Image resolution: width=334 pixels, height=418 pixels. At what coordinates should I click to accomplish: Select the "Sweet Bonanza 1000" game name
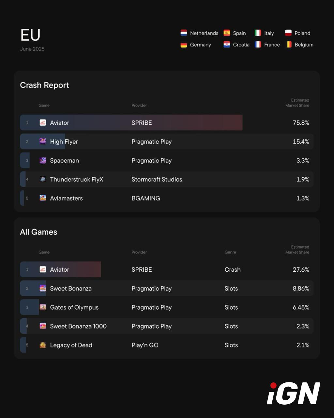coord(78,326)
